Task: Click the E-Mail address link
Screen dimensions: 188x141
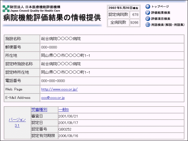Action: pyautogui.click(x=53, y=98)
